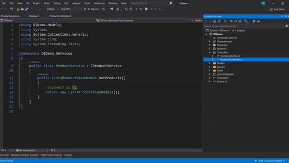
Task: Click Sync with Active Document icon
Action: 231,21
